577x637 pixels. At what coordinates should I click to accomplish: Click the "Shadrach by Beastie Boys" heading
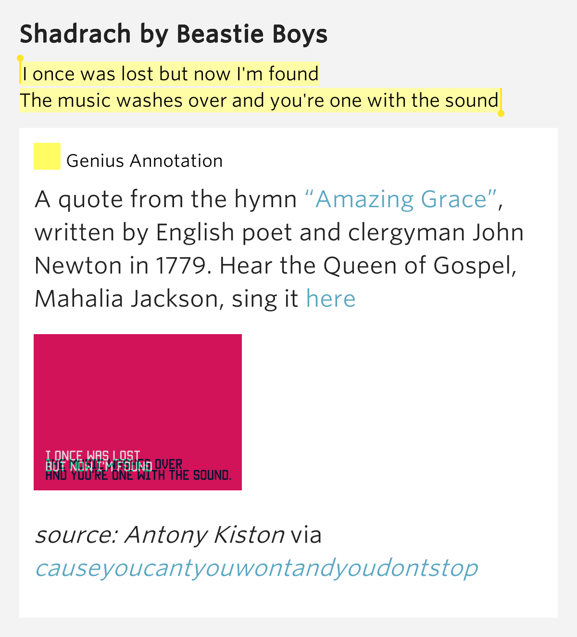pyautogui.click(x=174, y=34)
